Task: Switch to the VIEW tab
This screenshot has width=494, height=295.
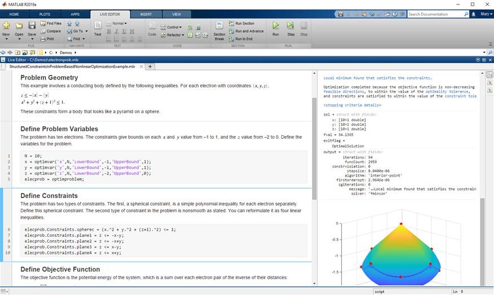Action: [177, 14]
